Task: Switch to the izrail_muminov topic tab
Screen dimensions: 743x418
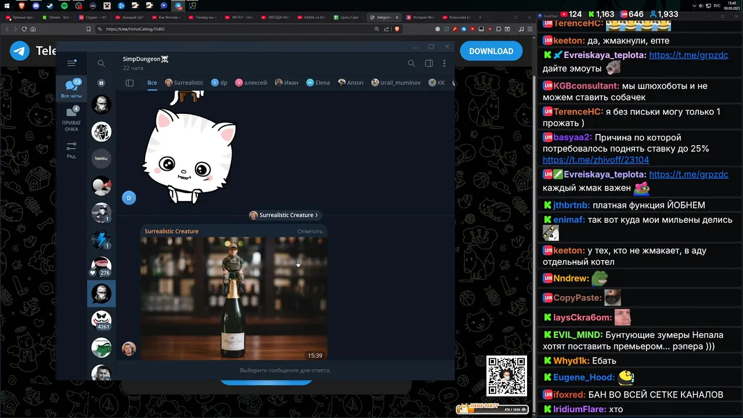Action: click(x=396, y=82)
